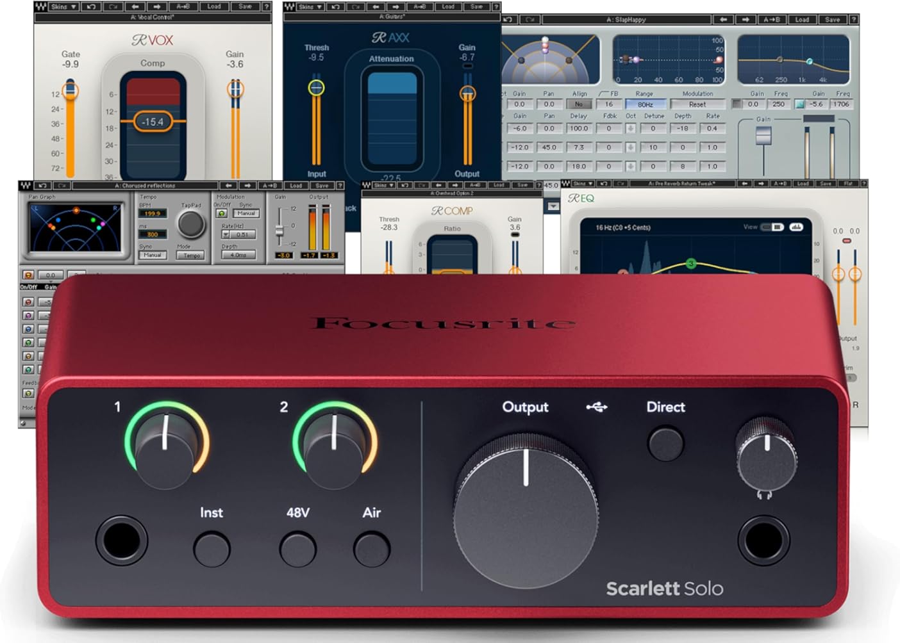The image size is (900, 643).
Task: Click the BPM value field showing 199.9
Action: coord(153,214)
